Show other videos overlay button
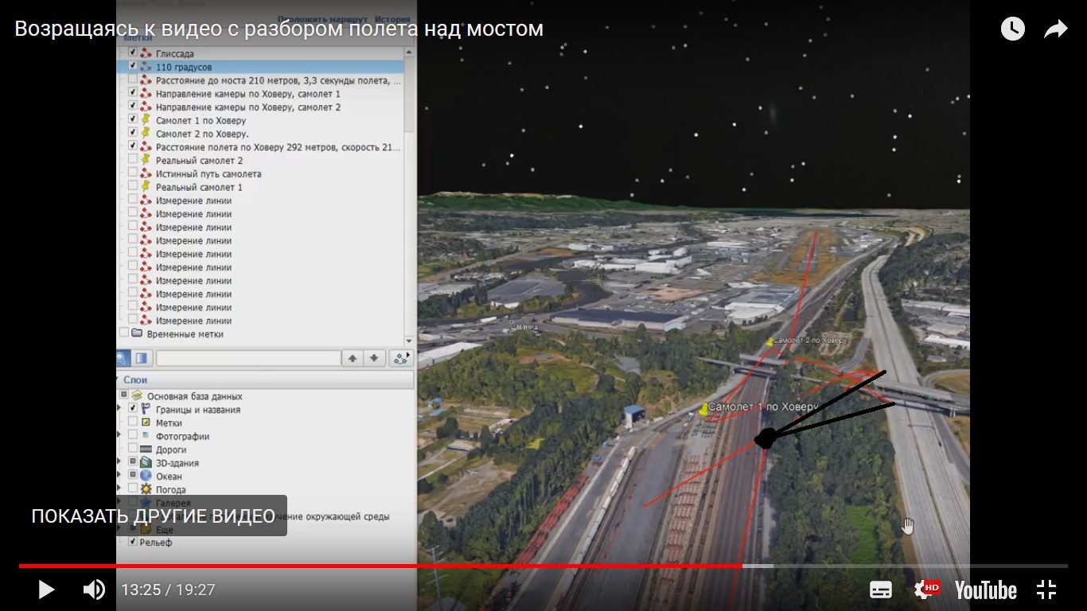This screenshot has width=1087, height=611. 154,516
